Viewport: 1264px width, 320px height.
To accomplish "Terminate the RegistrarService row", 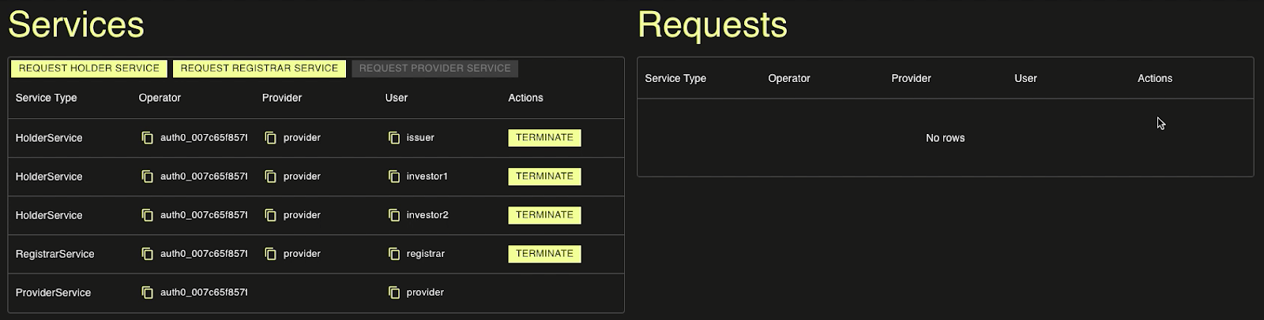I will (544, 254).
